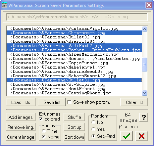Open help with the question mark button
The image size is (154, 146).
pyautogui.click(x=144, y=117)
